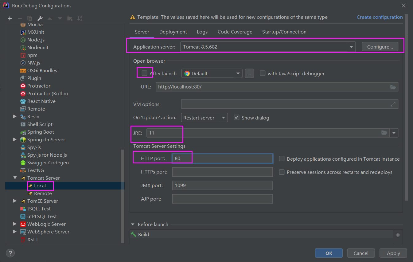Browse URL field folder icon

click(x=393, y=87)
